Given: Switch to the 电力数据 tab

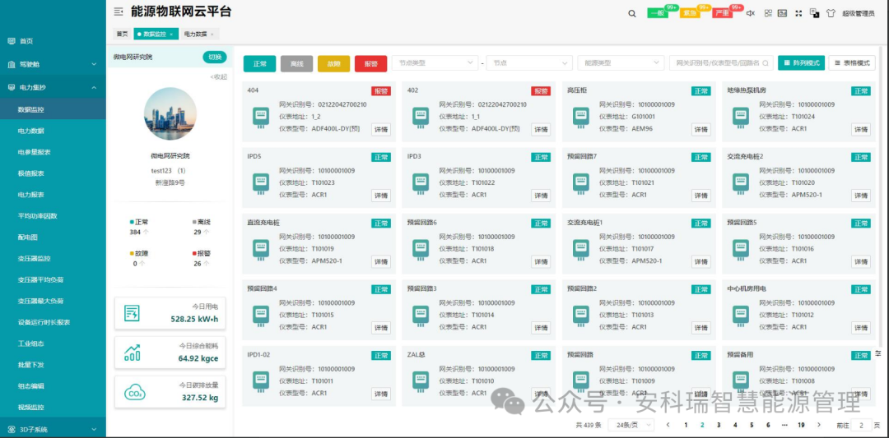Looking at the screenshot, I should click(x=197, y=34).
